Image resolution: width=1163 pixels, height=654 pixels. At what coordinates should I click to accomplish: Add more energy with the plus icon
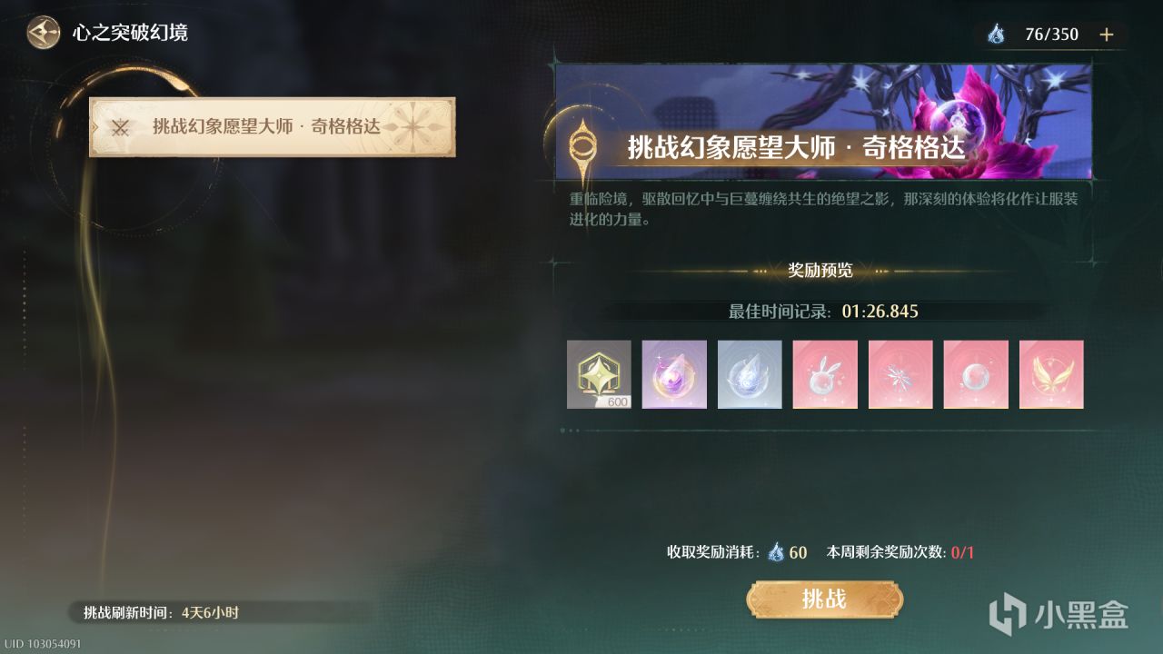(1106, 35)
